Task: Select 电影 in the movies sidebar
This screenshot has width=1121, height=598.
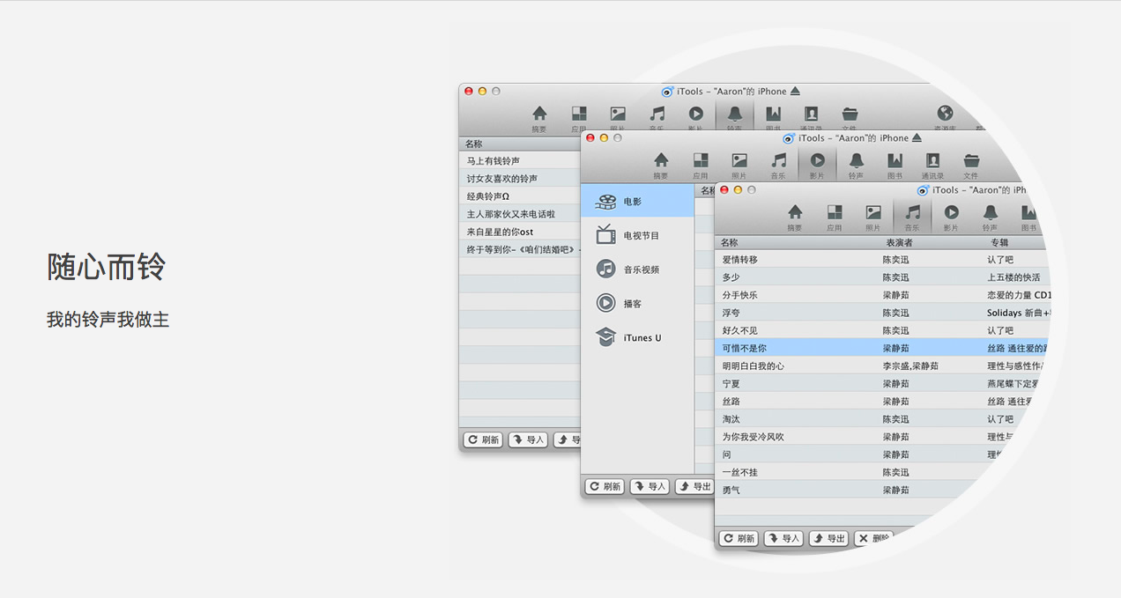Action: (x=638, y=202)
